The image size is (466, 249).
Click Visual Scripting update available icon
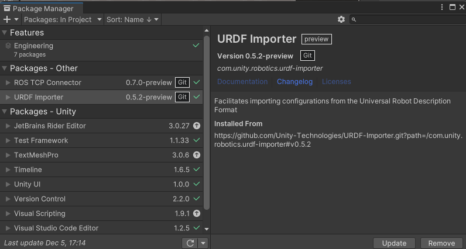coord(197,213)
